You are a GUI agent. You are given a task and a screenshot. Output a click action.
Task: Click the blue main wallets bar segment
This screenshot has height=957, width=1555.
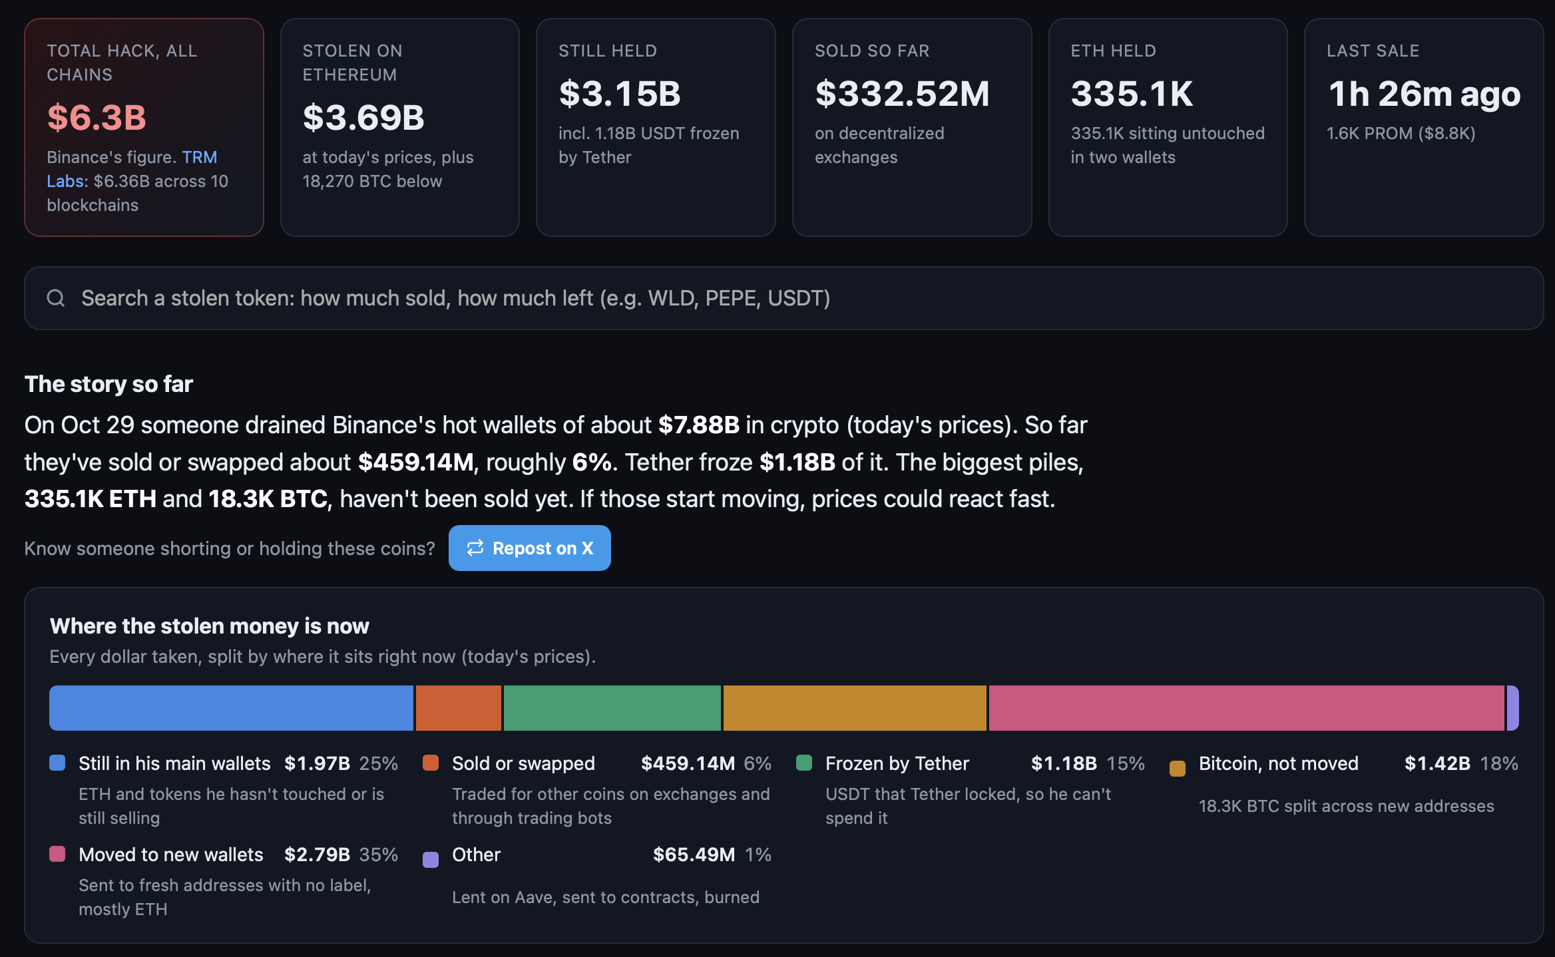(x=231, y=708)
